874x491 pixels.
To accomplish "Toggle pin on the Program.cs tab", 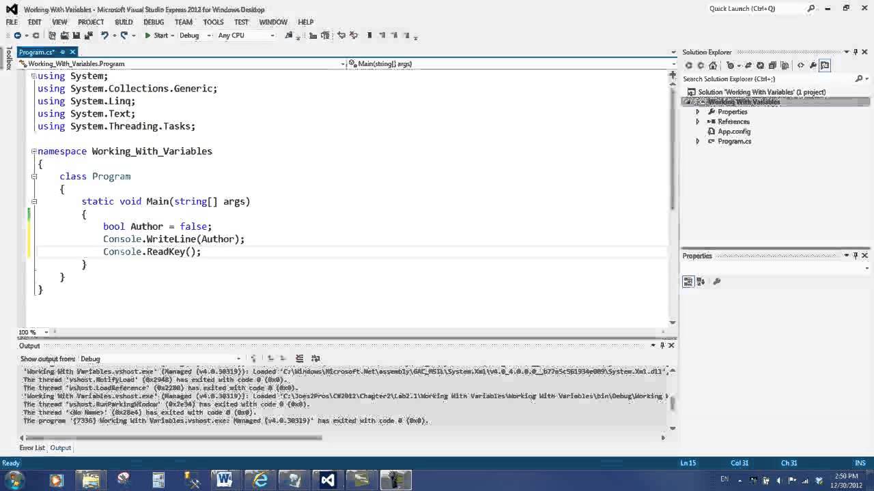I will 62,52.
